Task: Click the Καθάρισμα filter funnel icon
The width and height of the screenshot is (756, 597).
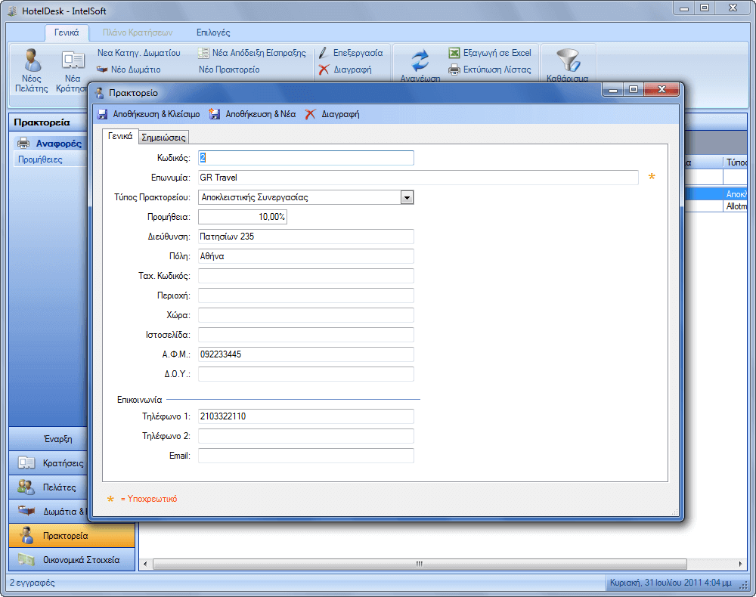Action: click(x=567, y=60)
